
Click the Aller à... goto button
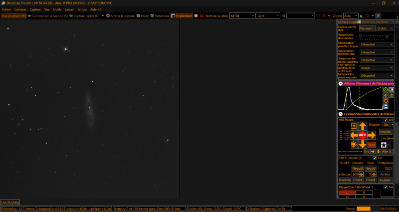pos(387,152)
